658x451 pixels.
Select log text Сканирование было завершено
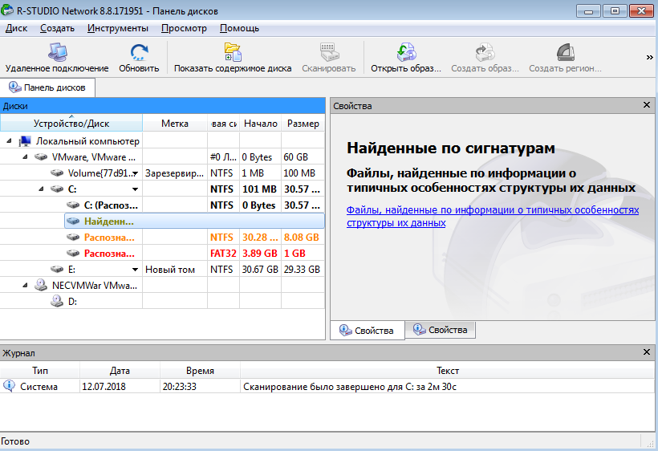350,387
